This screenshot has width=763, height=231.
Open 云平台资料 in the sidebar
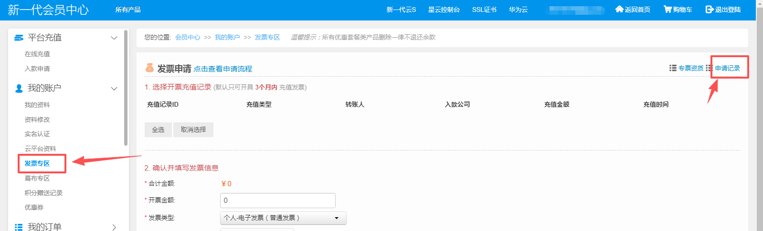(x=40, y=149)
